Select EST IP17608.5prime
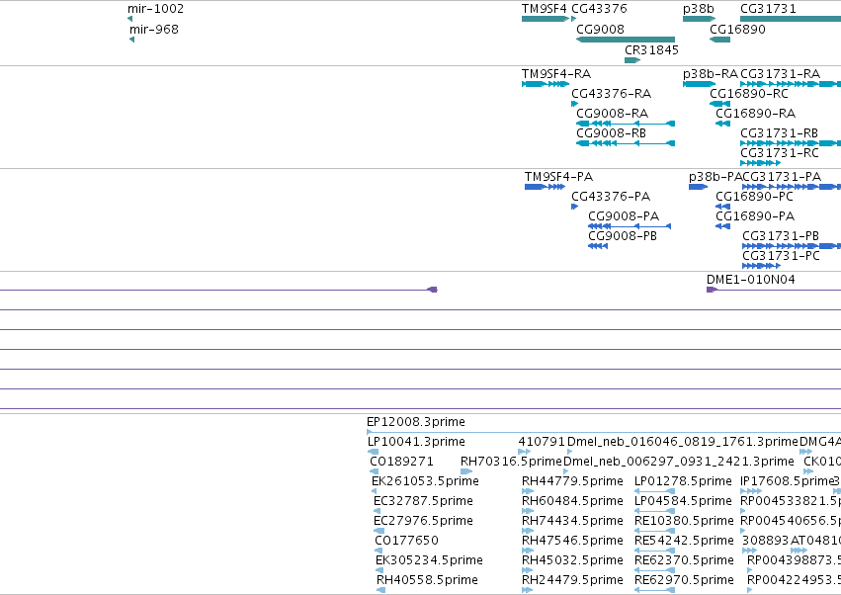This screenshot has width=841, height=595. tap(751, 491)
